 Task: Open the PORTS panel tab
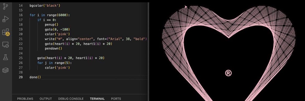click(116, 99)
